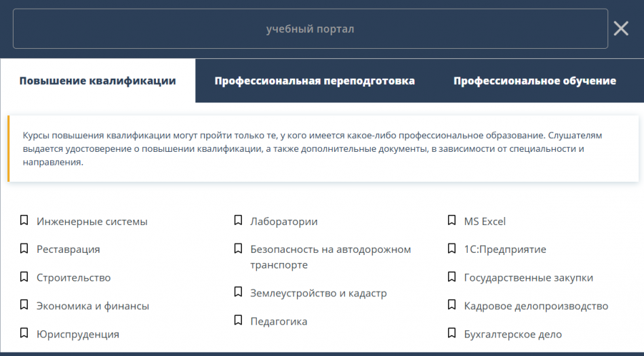Open the Профессиональная переподготовка tab
Screen dimensions: 644x356
(315, 81)
